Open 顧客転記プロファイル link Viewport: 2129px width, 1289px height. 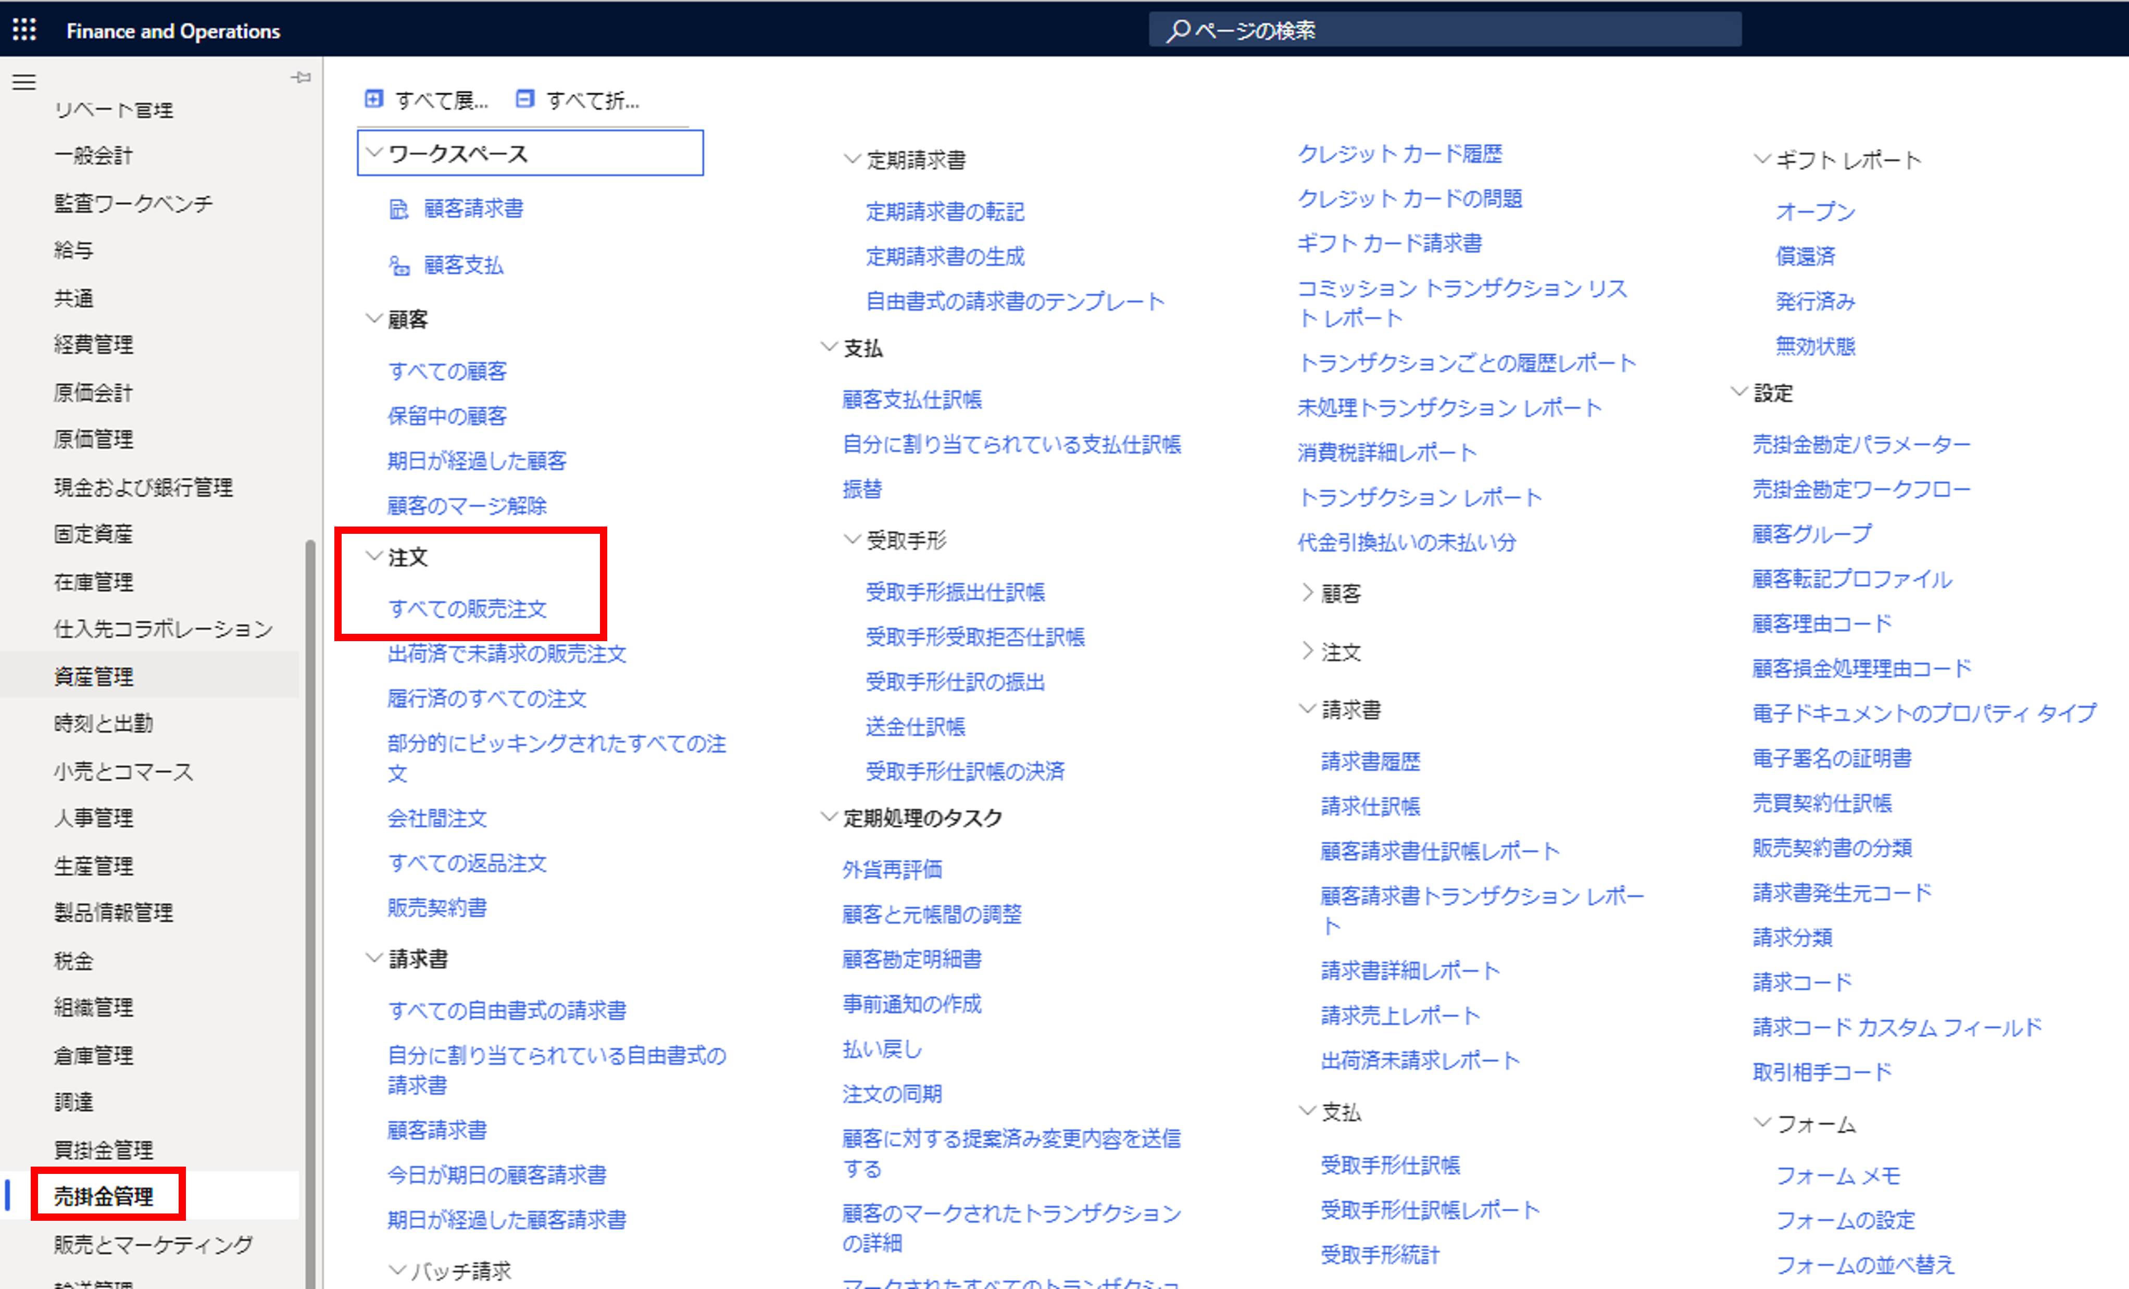pos(1851,579)
